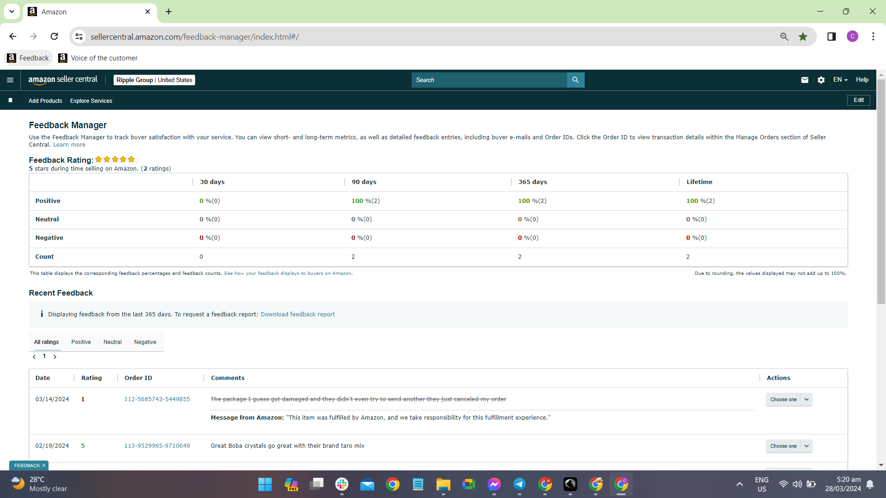Click the browser address bar URL

(195, 37)
